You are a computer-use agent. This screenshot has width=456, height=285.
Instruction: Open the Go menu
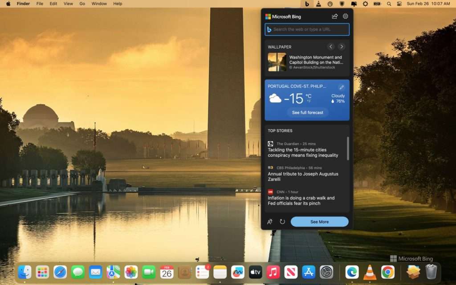82,4
